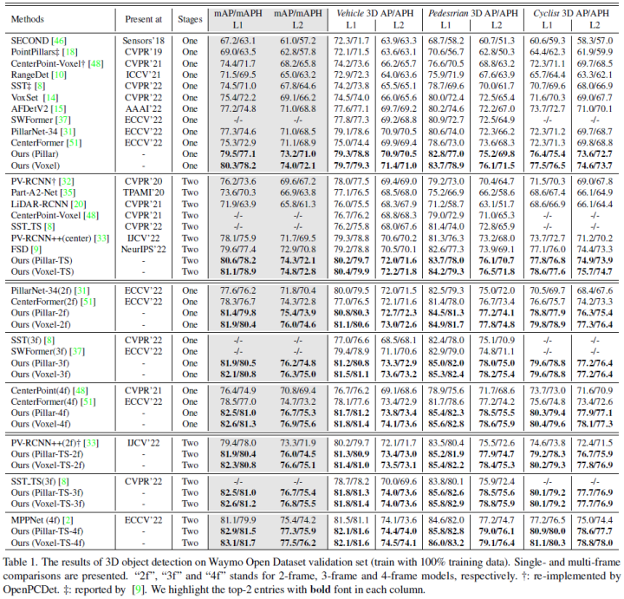Follow citation [33] beside PV-RCNN++(2f)
This screenshot has height=599, width=624.
91,443
